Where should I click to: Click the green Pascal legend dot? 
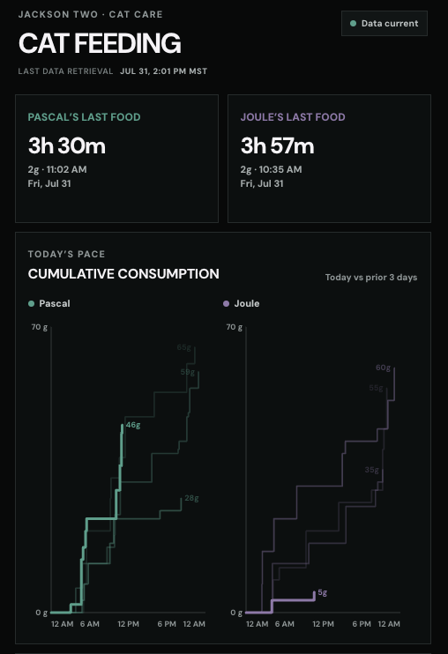[31, 303]
